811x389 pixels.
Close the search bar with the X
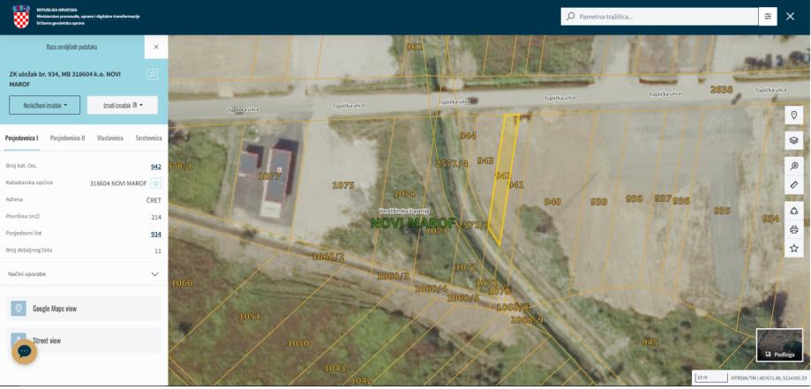791,17
